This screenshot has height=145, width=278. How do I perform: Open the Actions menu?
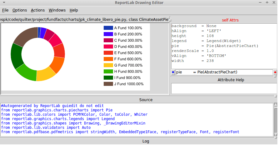point(38,10)
